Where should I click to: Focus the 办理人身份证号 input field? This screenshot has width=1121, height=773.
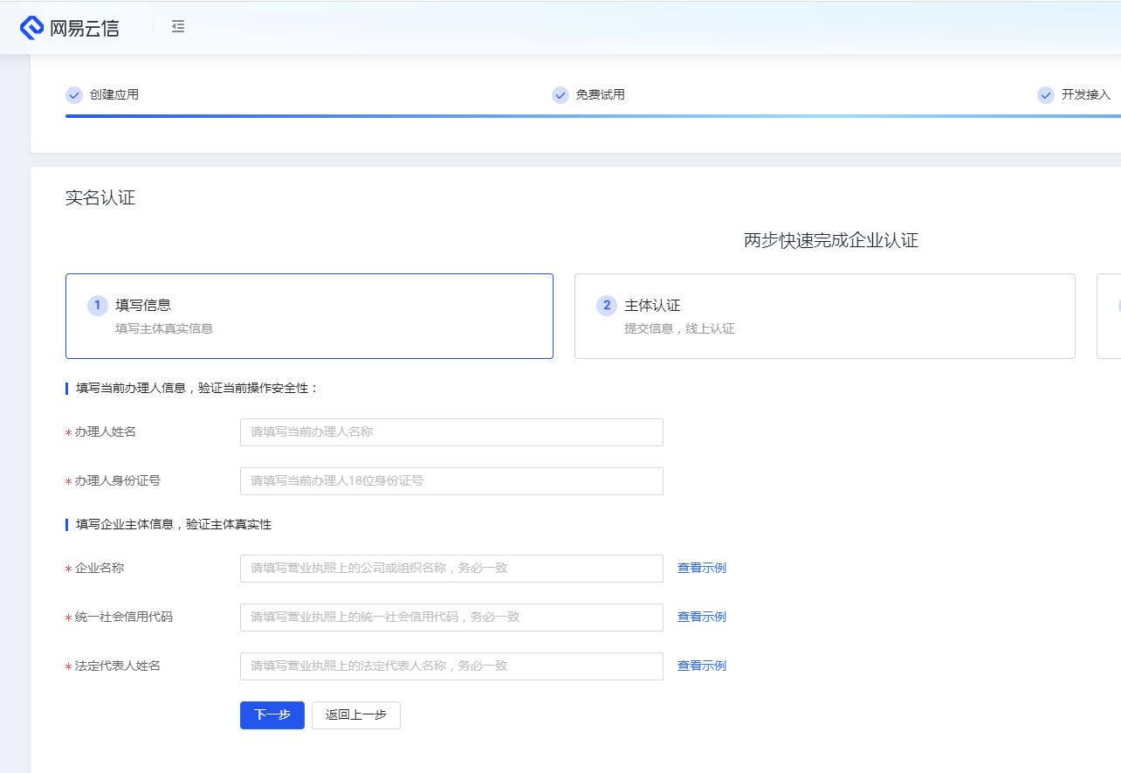click(x=451, y=481)
